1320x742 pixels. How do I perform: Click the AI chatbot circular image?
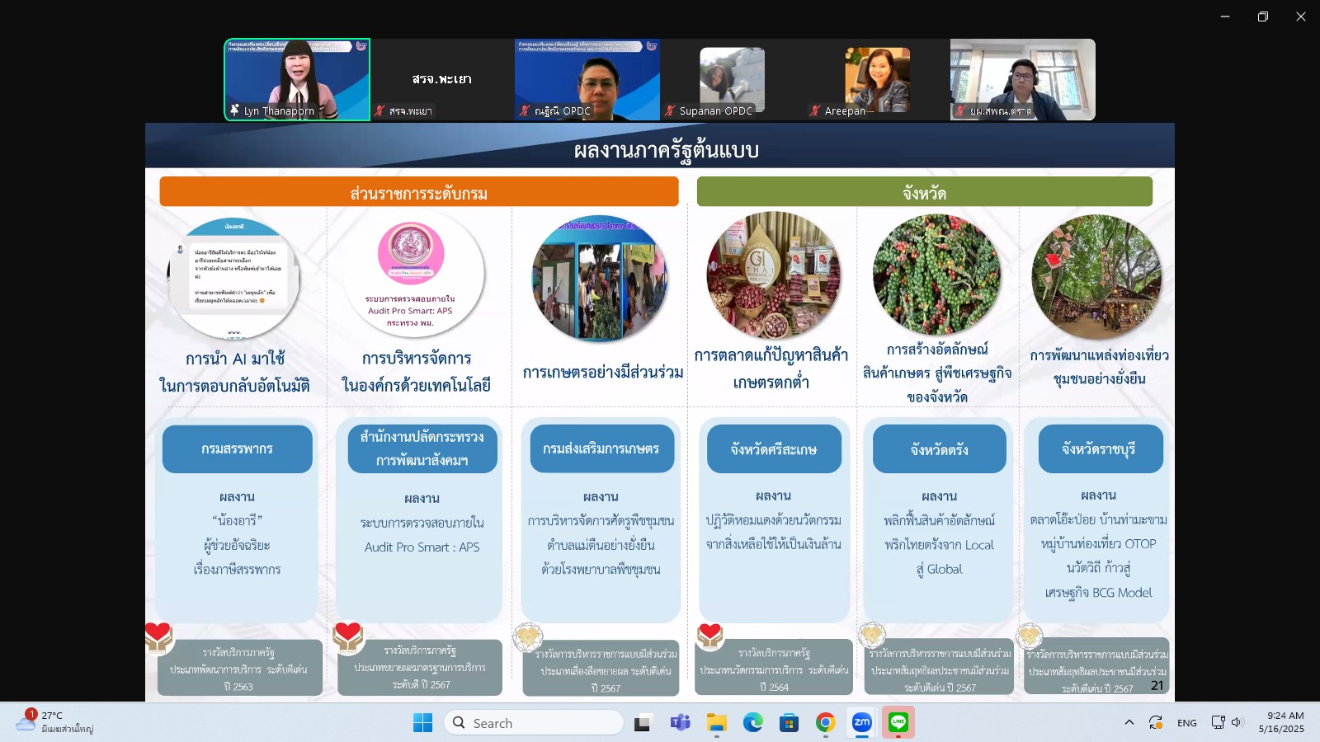pyautogui.click(x=234, y=279)
